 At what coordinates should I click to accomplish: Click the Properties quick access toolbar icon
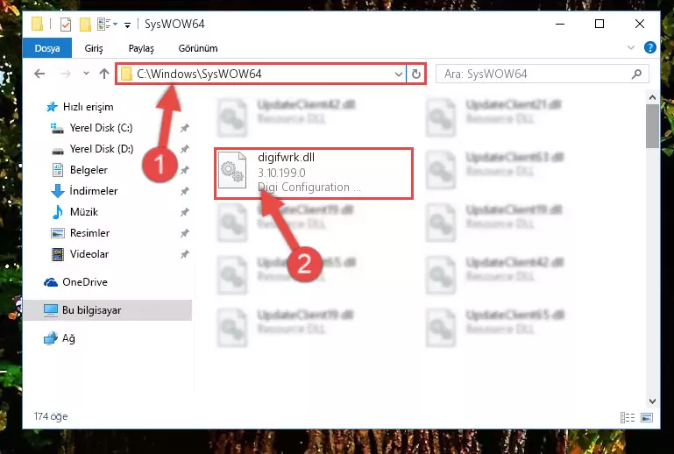pyautogui.click(x=66, y=24)
